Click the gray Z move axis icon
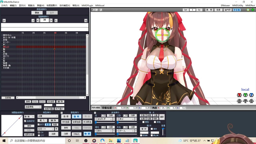The image size is (256, 144). [251, 101]
